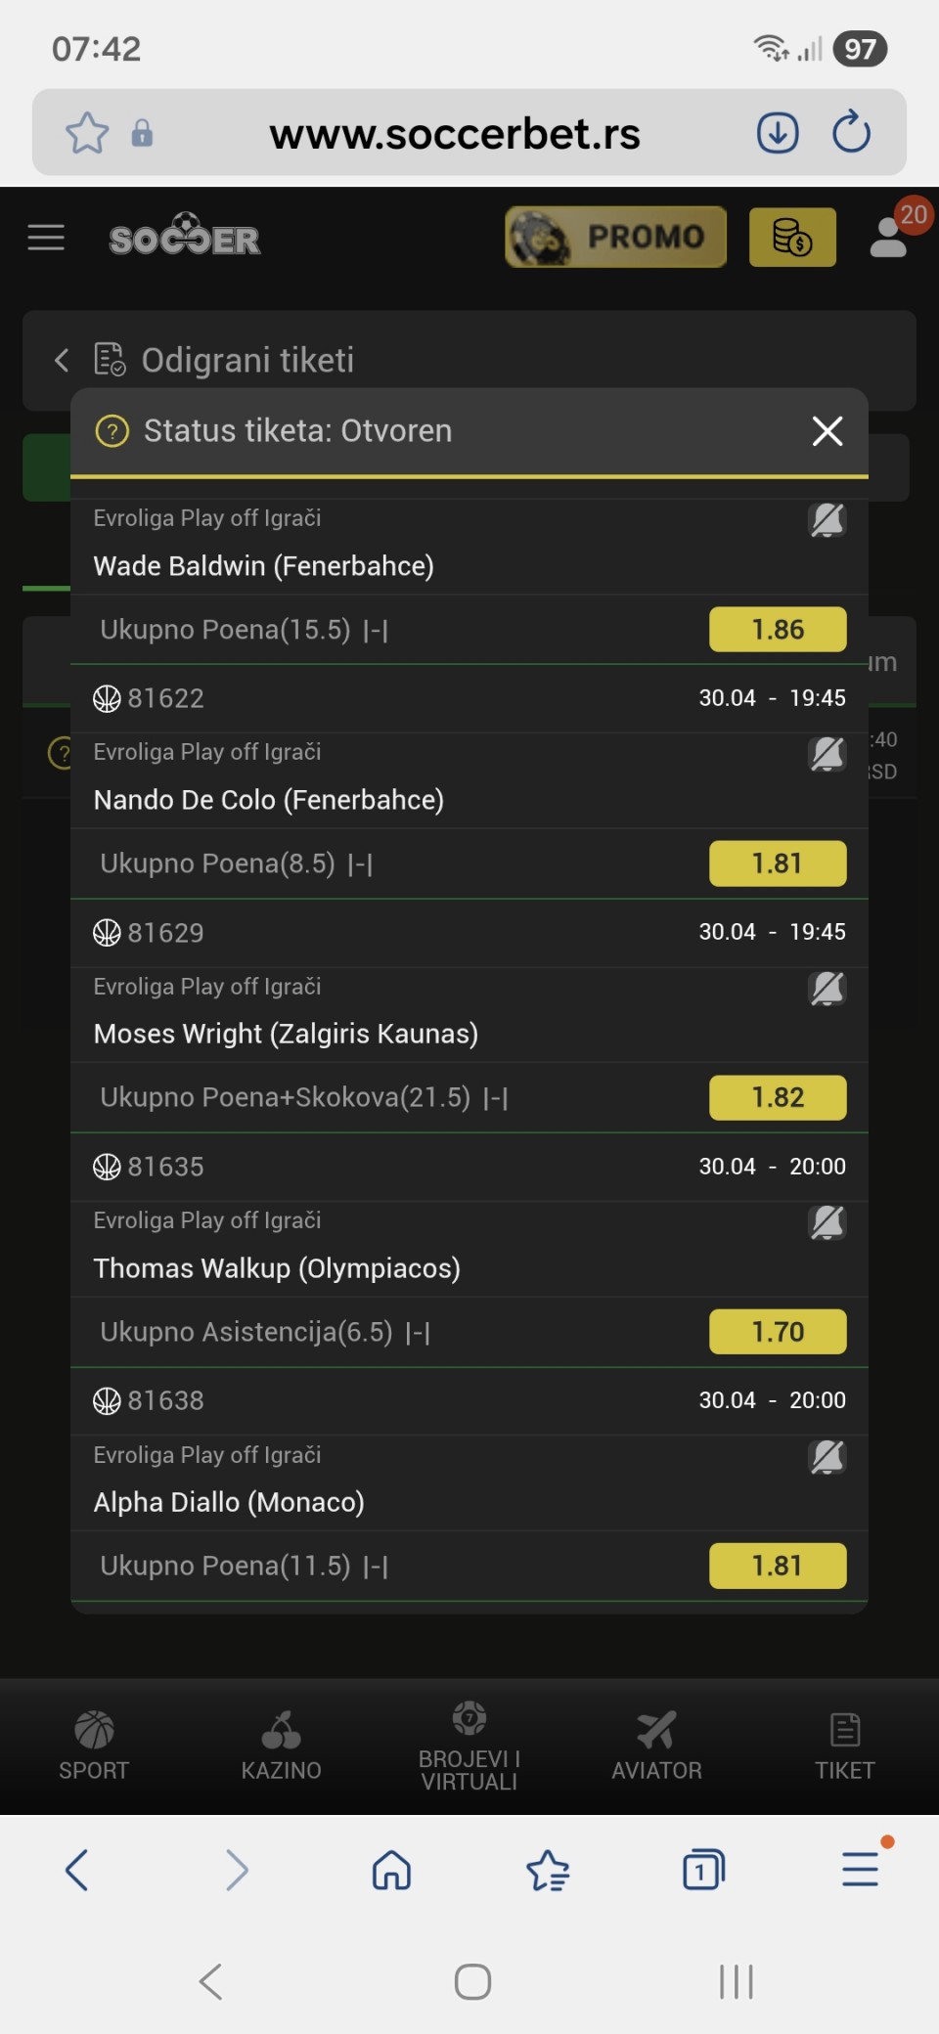
Task: Close the ticket status popup
Action: (827, 430)
